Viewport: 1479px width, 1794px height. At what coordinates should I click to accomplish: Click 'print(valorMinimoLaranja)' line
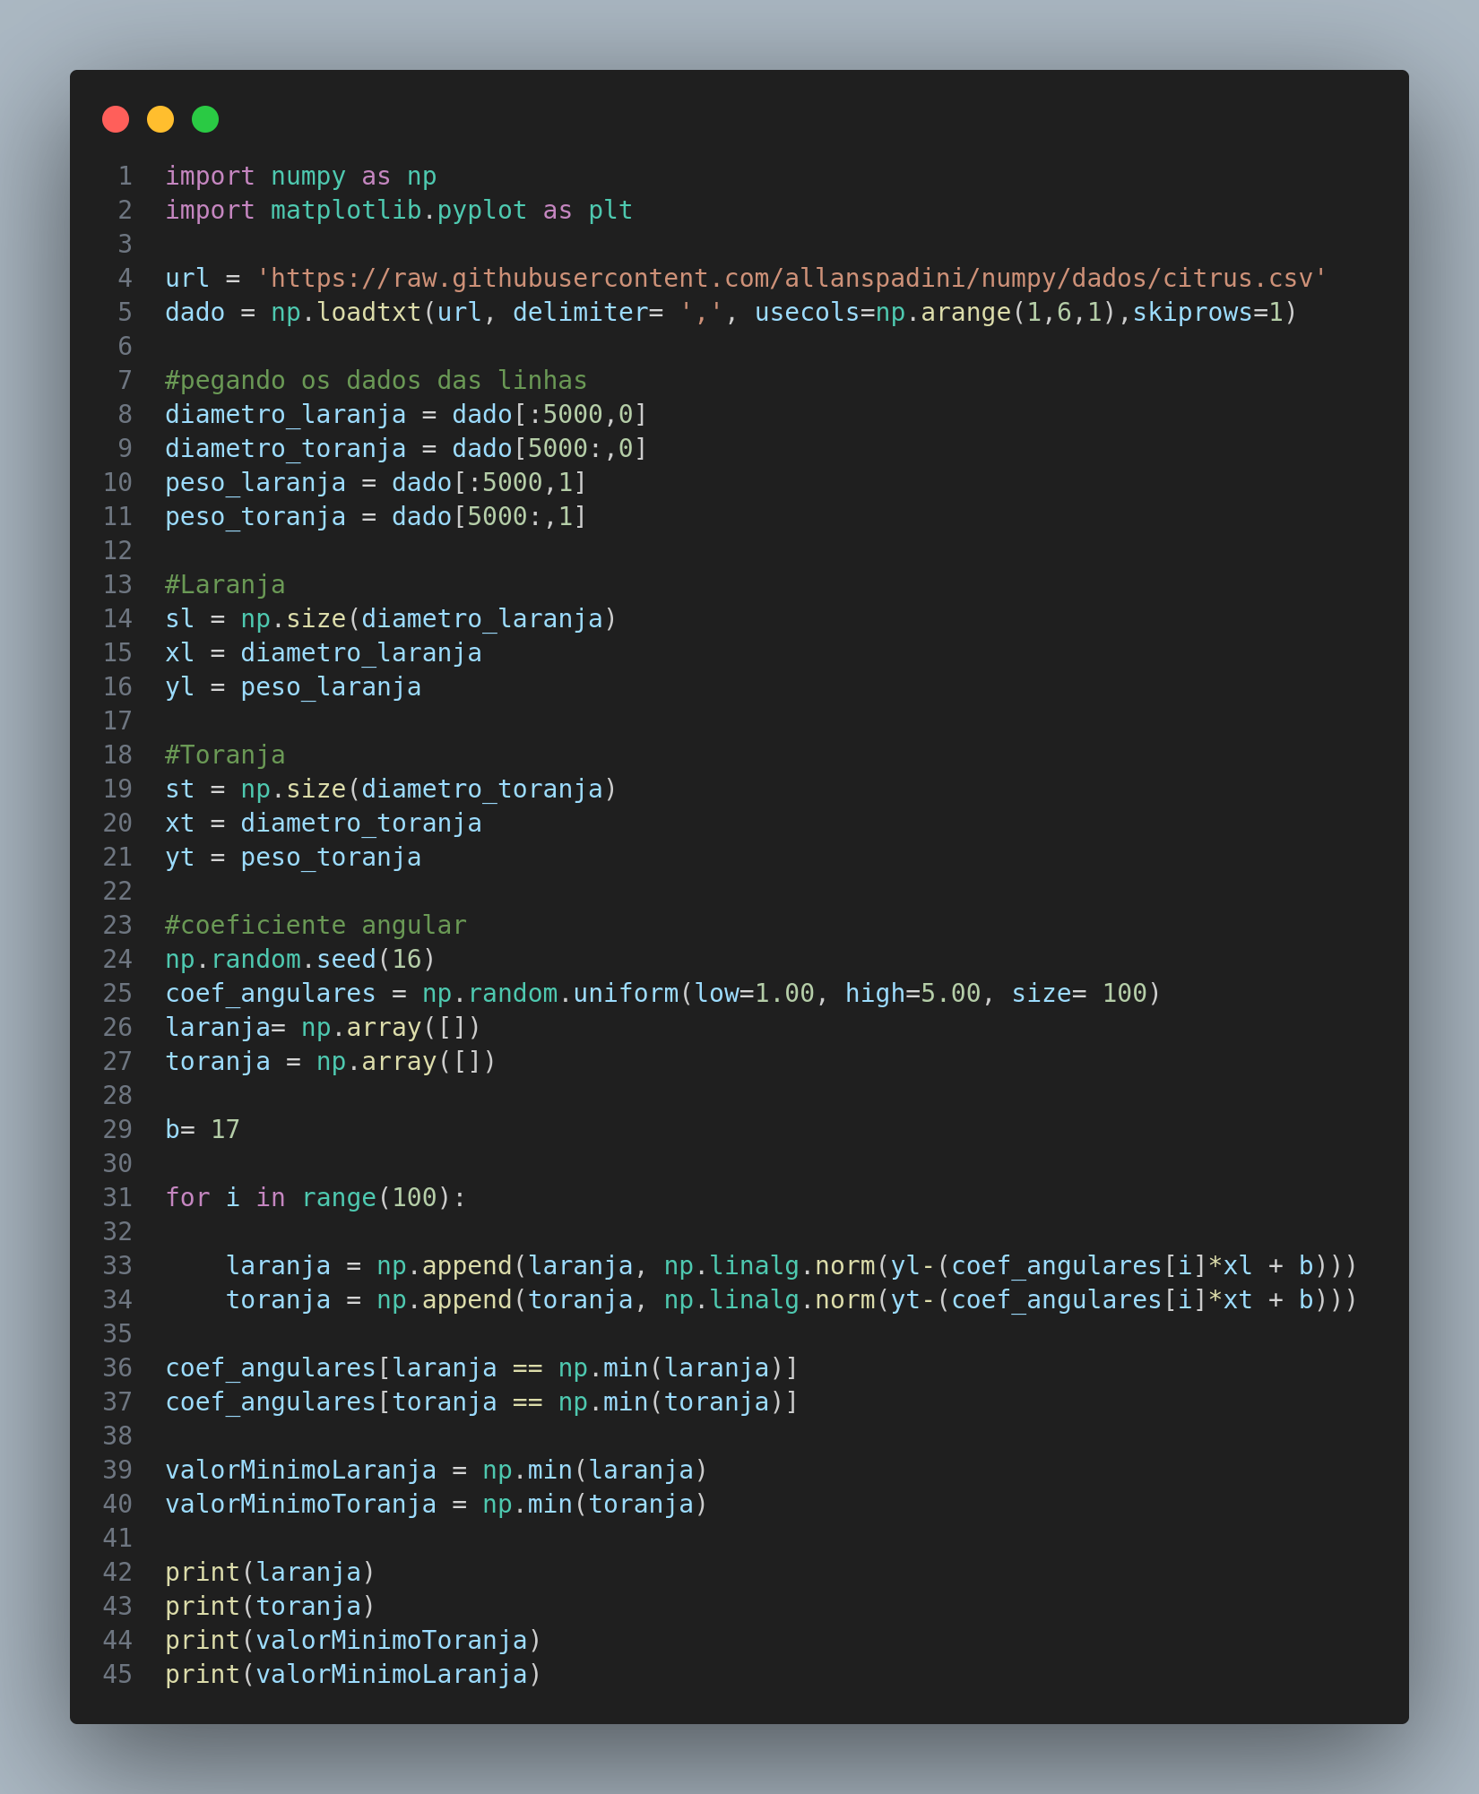[354, 1675]
